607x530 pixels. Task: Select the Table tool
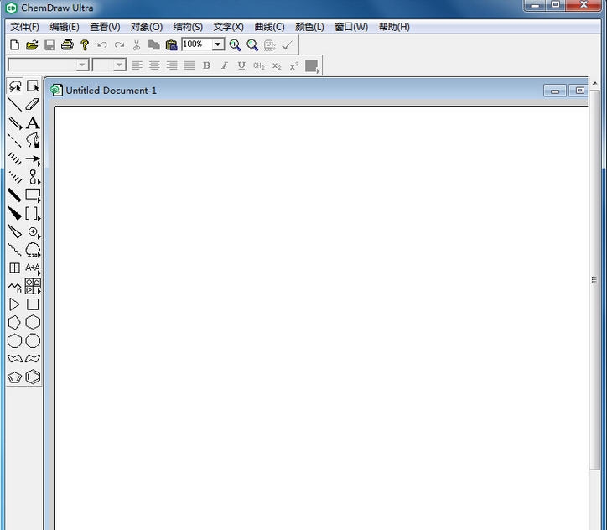point(15,268)
